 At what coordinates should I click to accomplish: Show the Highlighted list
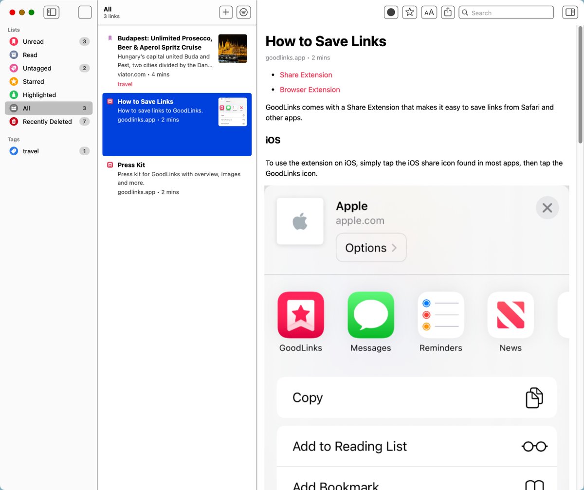(x=49, y=95)
